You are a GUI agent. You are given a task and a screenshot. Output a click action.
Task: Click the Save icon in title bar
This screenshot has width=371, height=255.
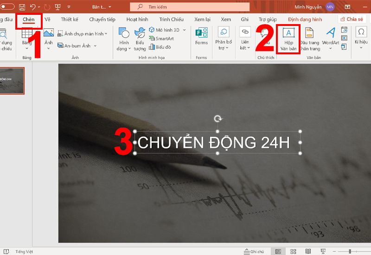click(22, 7)
